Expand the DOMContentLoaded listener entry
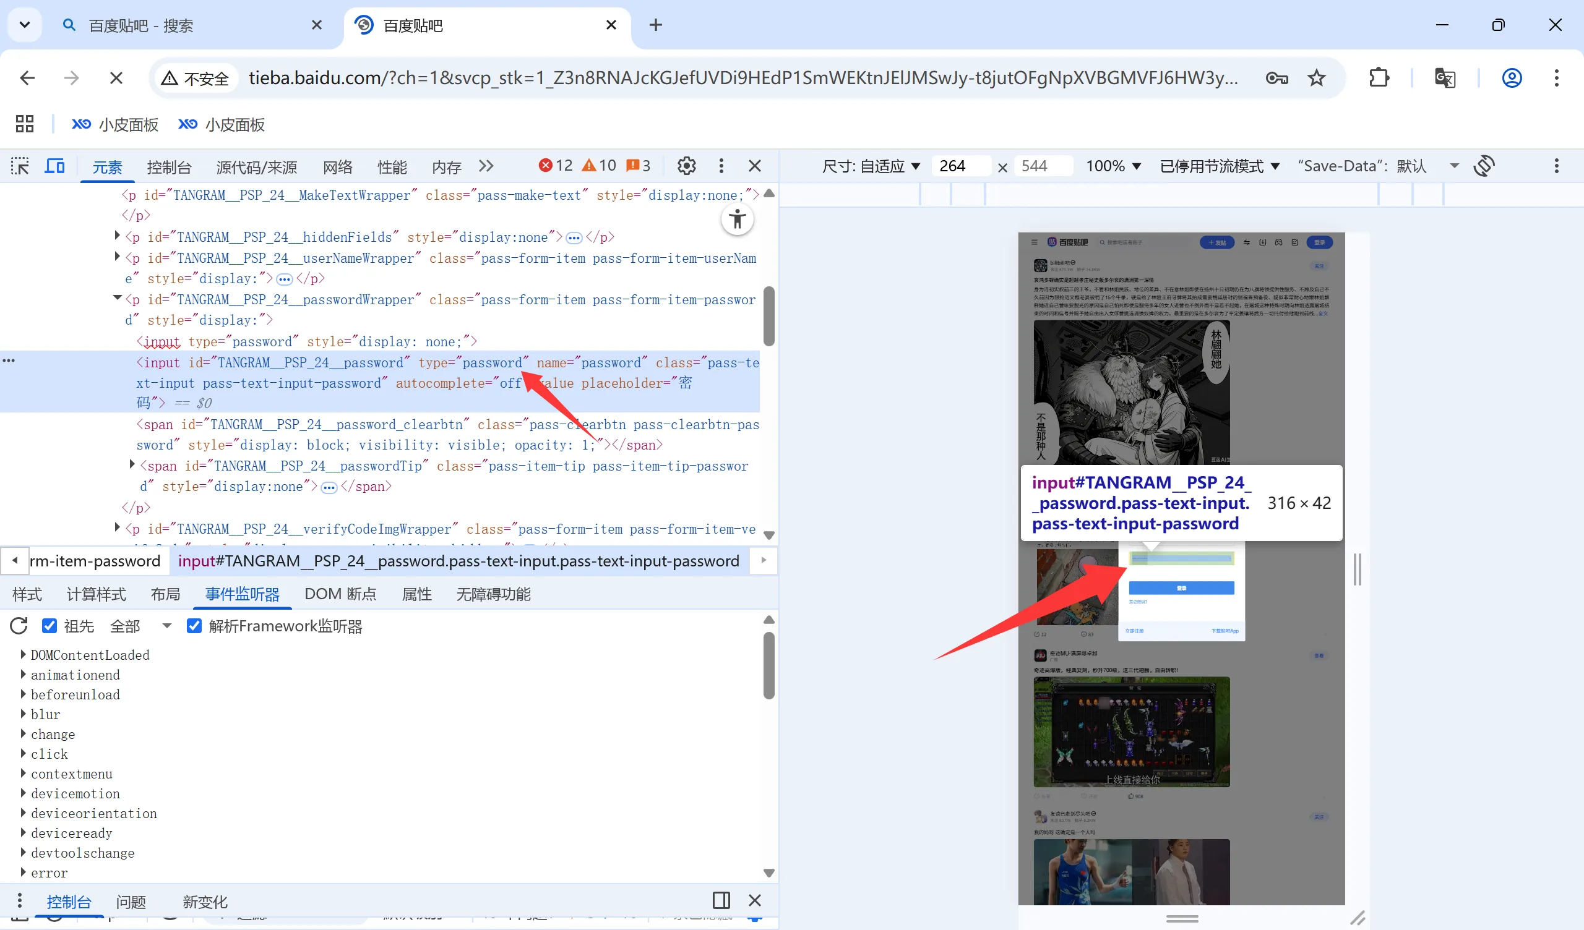This screenshot has width=1584, height=930. click(x=24, y=655)
